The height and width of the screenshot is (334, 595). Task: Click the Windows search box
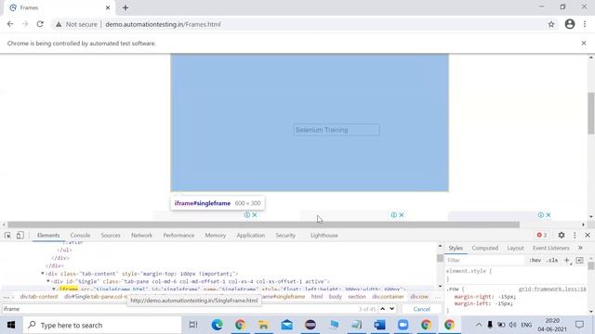[x=102, y=325]
